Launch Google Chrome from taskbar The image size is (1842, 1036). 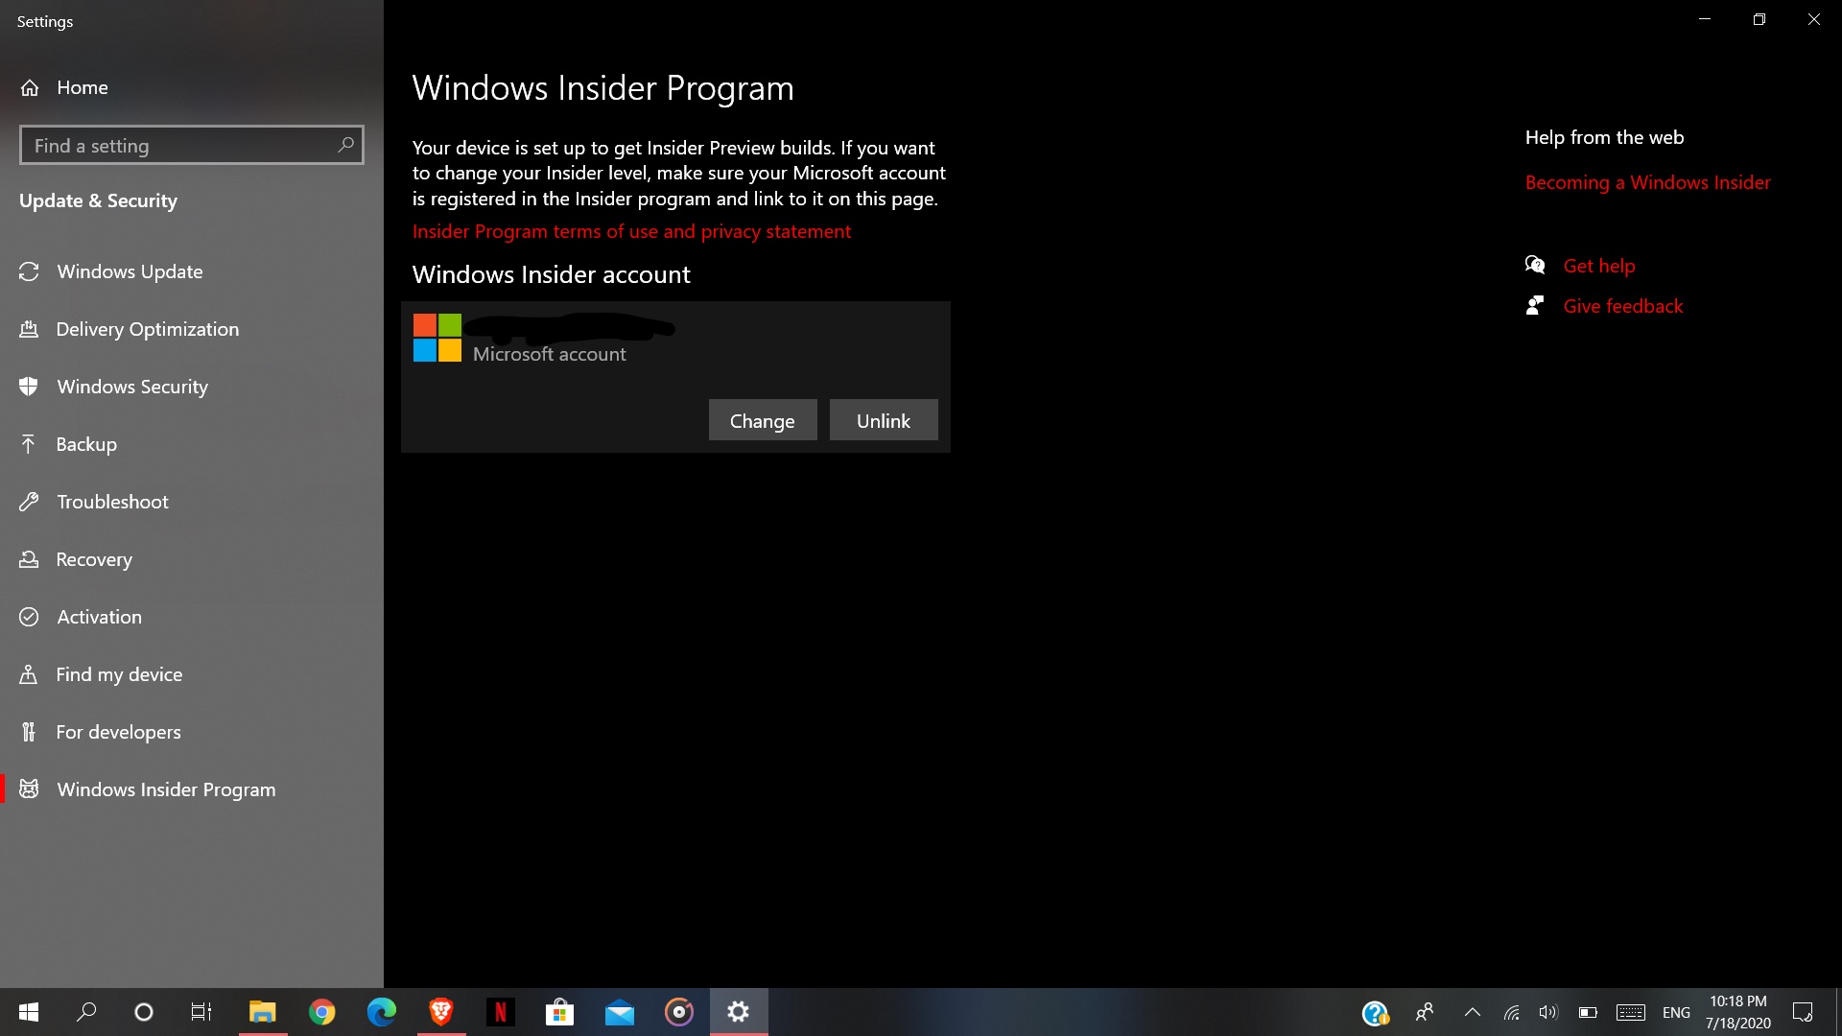(322, 1012)
